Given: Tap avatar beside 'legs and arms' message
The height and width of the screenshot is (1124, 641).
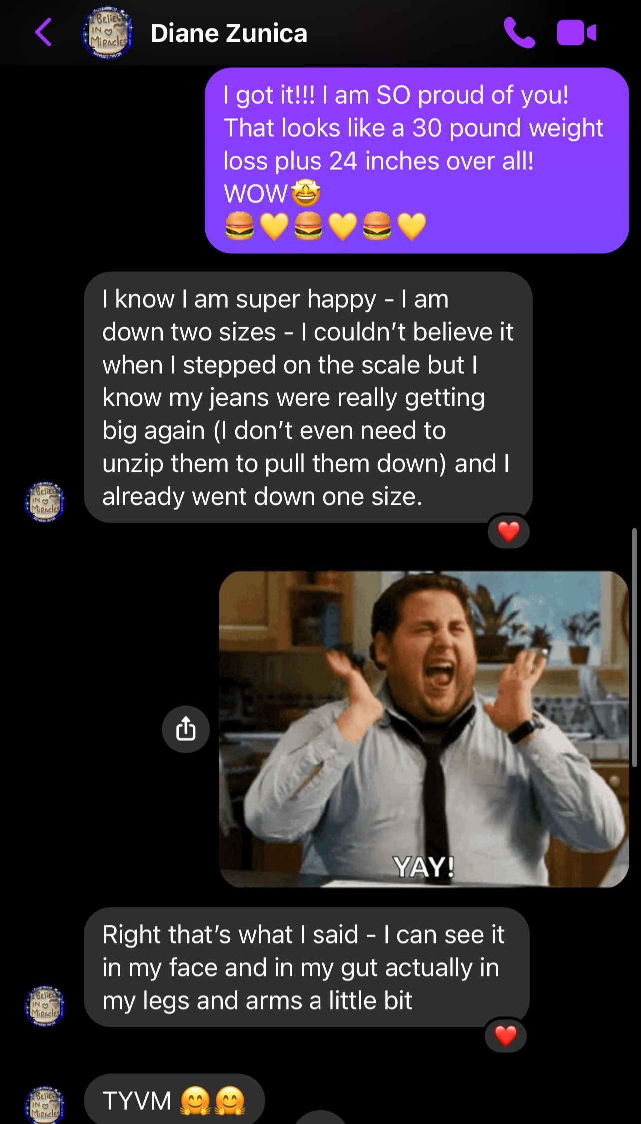Looking at the screenshot, I should (45, 1006).
